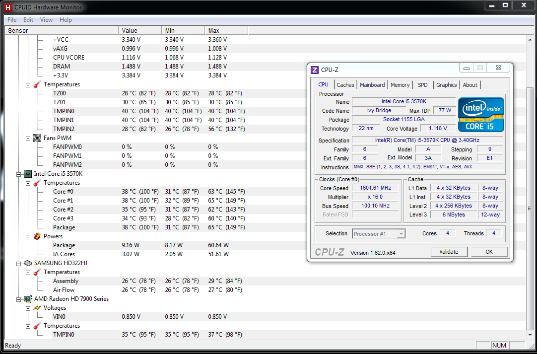Switch to the Caches tab in CPU-Z
The height and width of the screenshot is (354, 537).
click(x=345, y=85)
